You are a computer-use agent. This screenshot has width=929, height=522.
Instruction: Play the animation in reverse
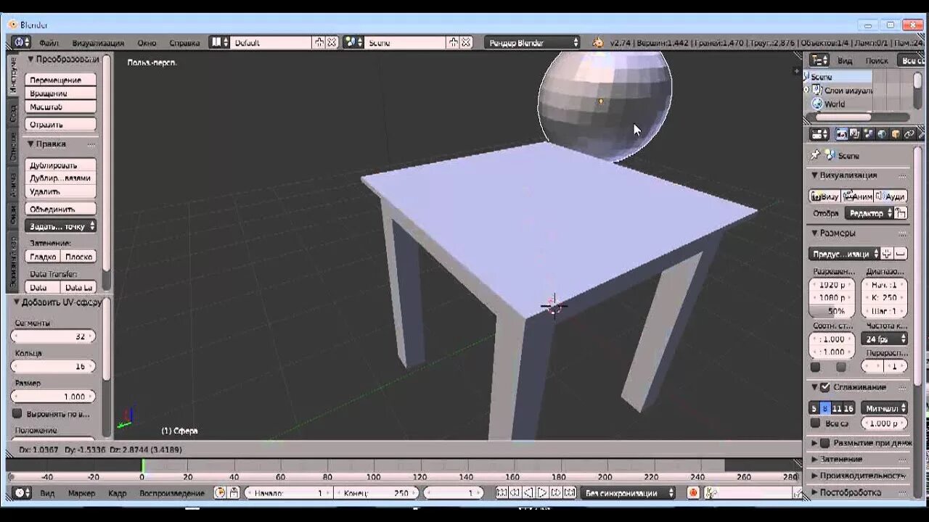click(x=528, y=493)
